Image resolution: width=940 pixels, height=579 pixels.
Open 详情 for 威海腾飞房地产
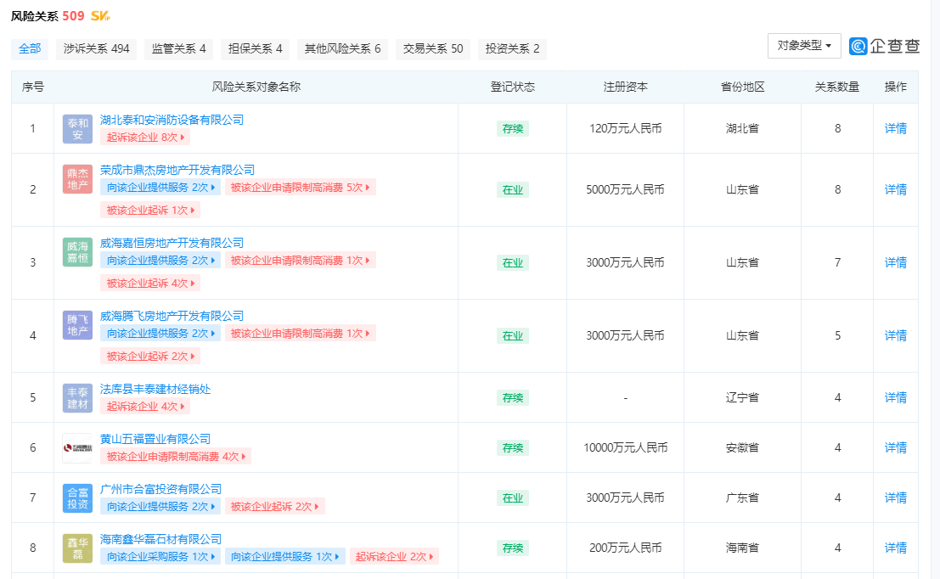click(896, 336)
